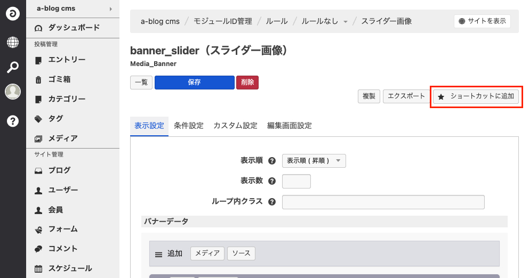Click the question mark help icon in left rail

click(13, 121)
